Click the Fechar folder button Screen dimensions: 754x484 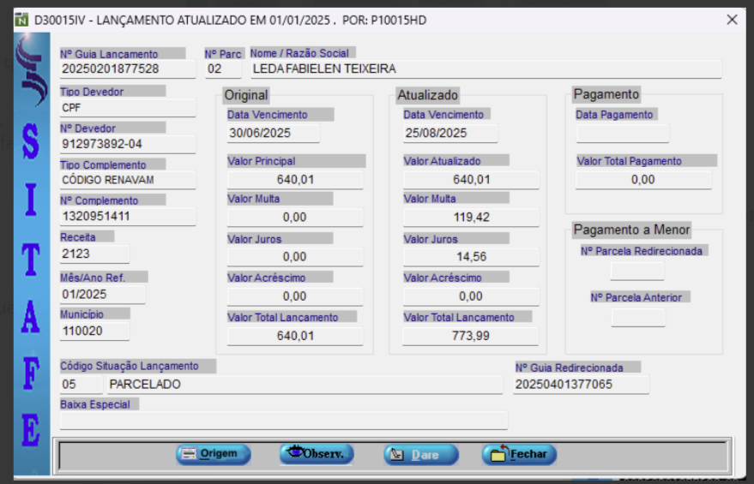pyautogui.click(x=519, y=454)
